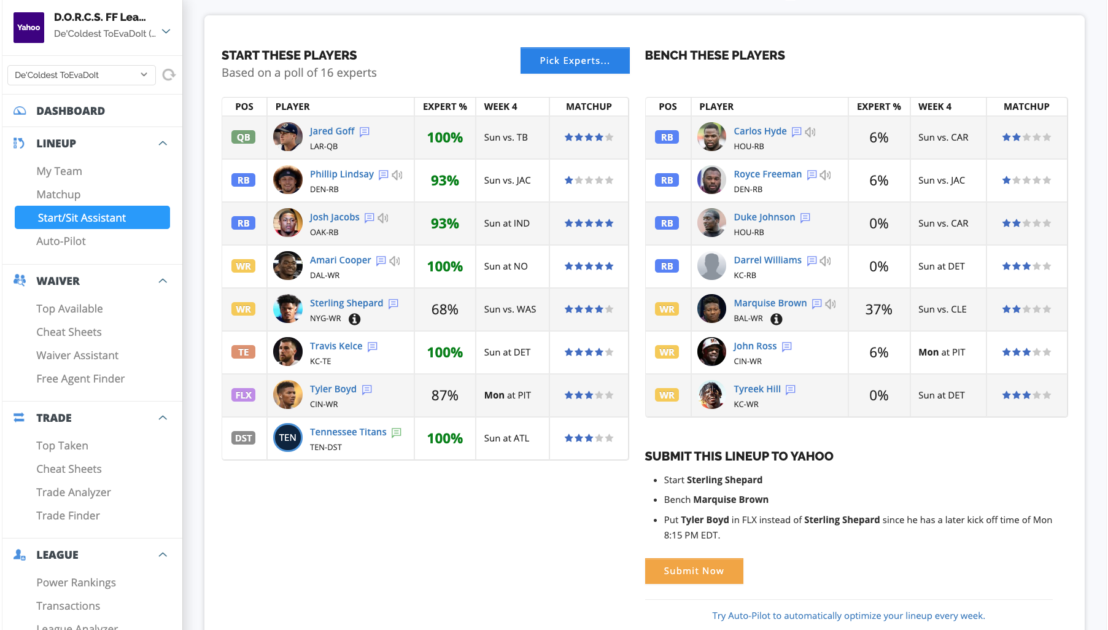The width and height of the screenshot is (1108, 630).
Task: Open Top Available waiver players
Action: pos(69,309)
